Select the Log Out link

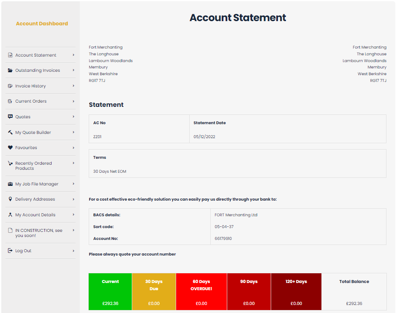23,251
